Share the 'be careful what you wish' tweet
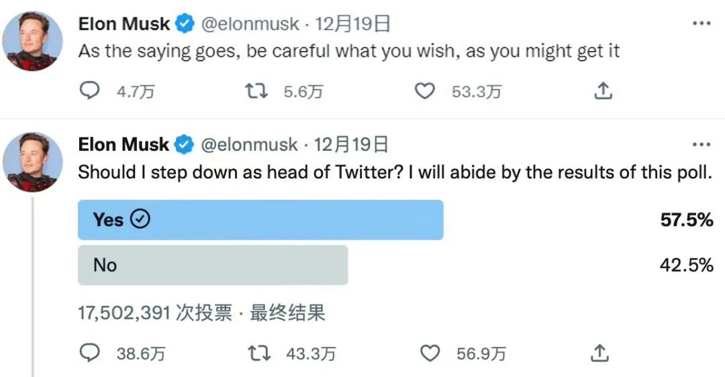 coord(603,91)
